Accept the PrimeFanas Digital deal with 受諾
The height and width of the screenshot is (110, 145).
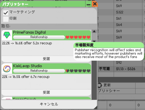tap(46, 59)
